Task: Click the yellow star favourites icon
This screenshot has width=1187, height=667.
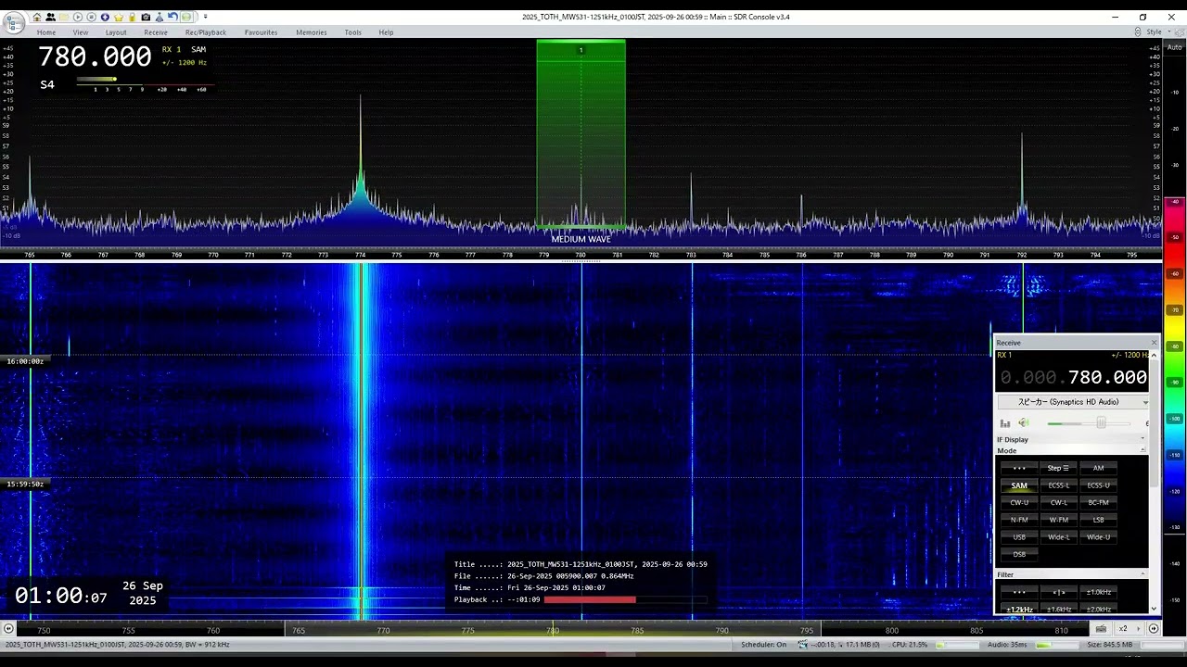Action: 119,17
